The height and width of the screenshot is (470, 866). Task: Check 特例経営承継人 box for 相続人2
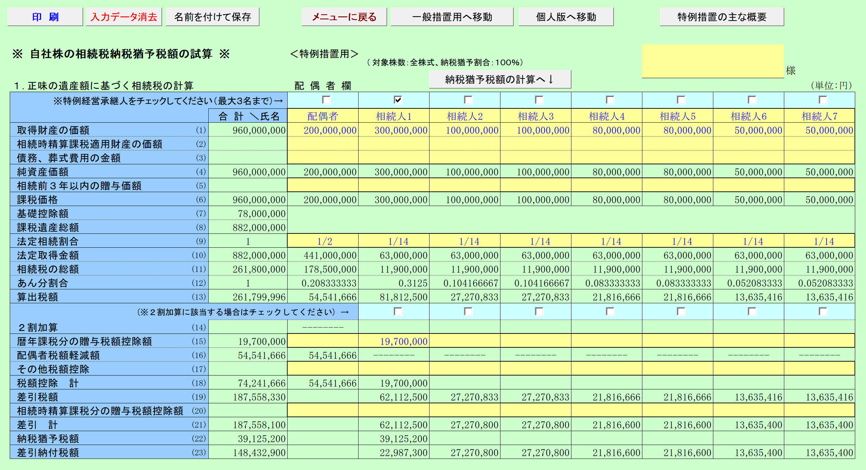tap(468, 100)
